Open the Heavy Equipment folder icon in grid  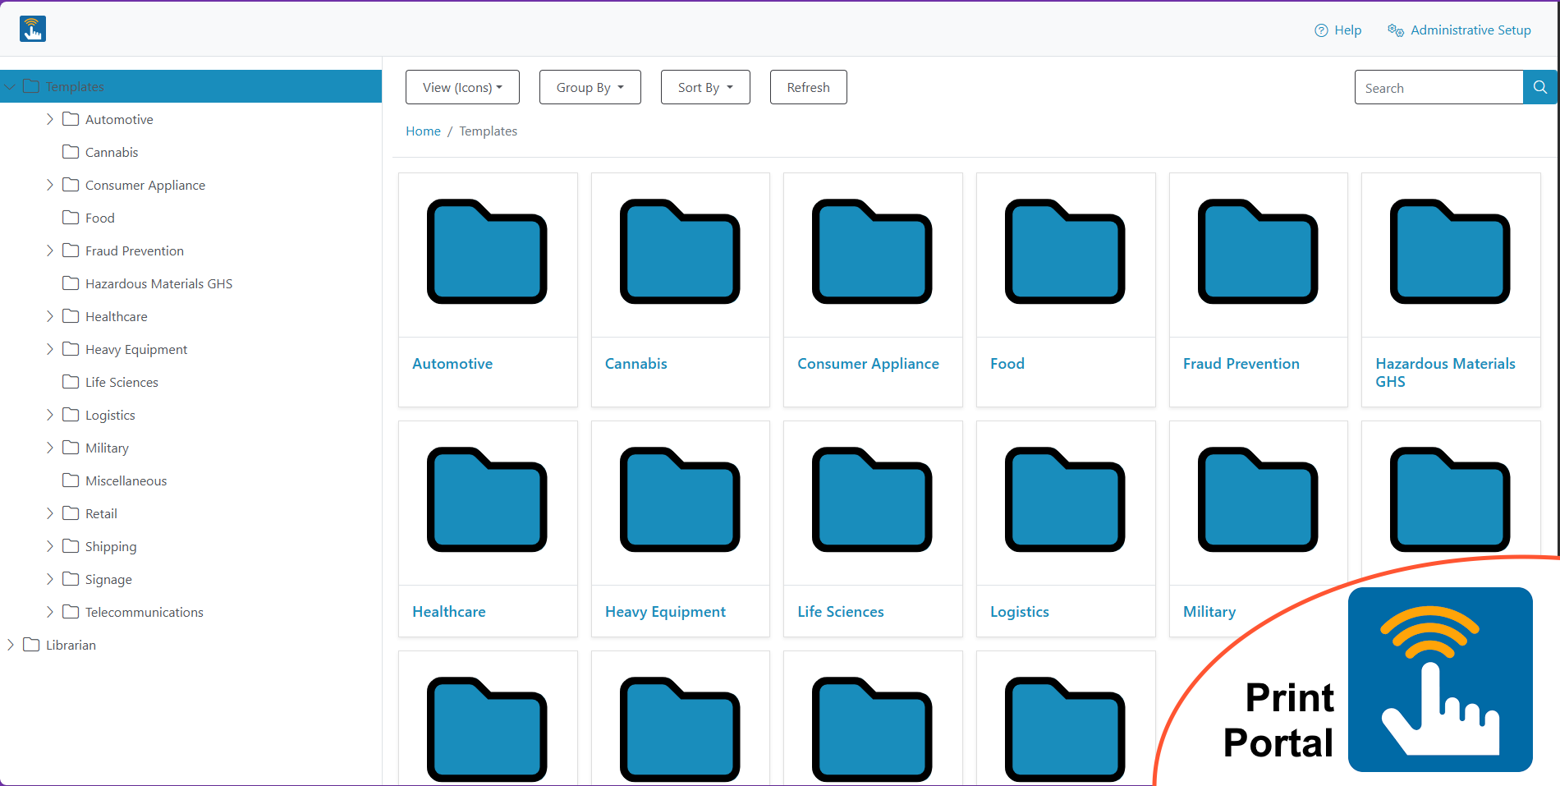coord(680,499)
